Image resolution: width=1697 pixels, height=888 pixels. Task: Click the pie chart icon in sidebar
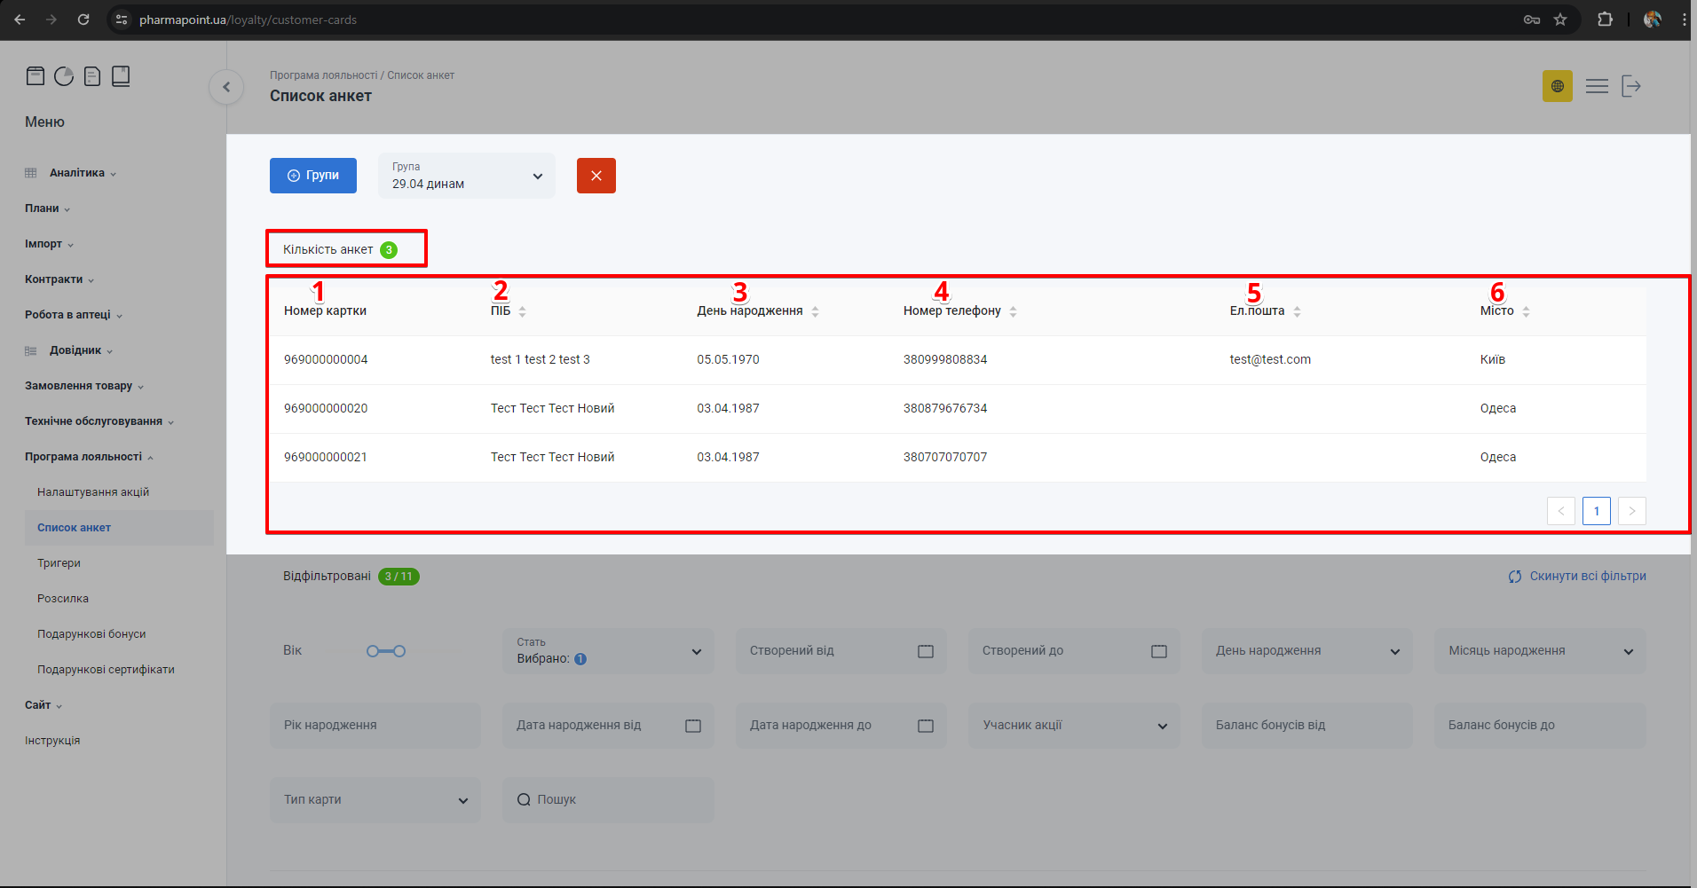click(x=64, y=76)
